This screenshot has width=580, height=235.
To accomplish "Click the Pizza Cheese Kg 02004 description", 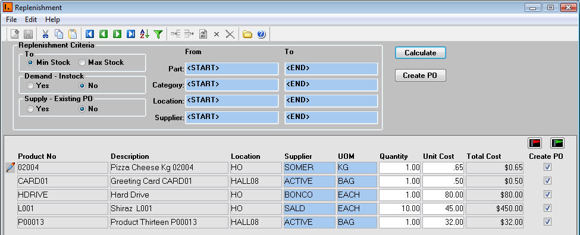I will click(169, 168).
